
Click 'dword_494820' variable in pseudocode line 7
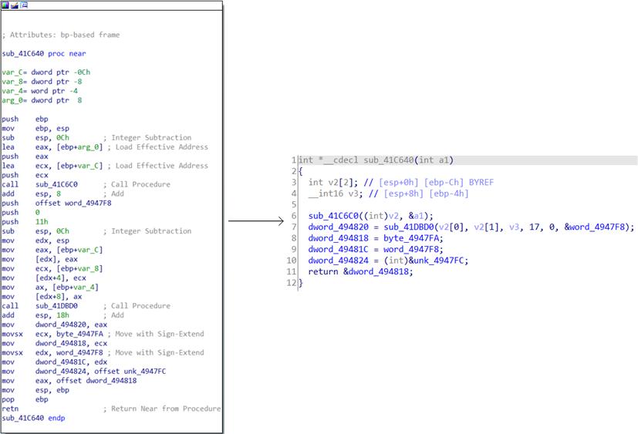click(338, 227)
